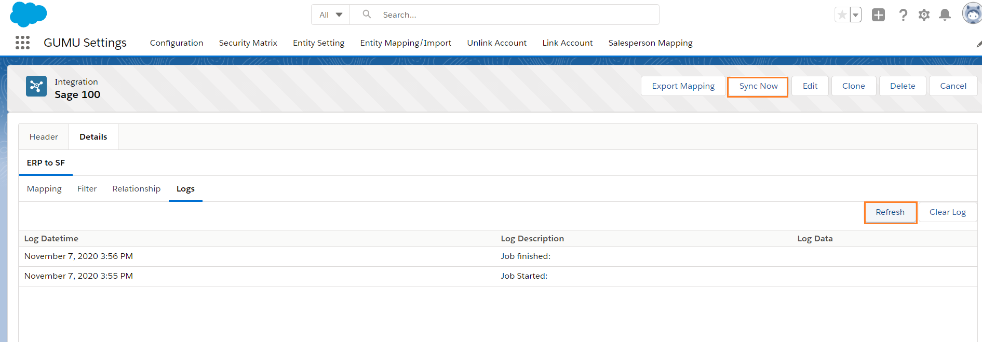
Task: Switch to the Relationship sub-tab
Action: tap(137, 189)
